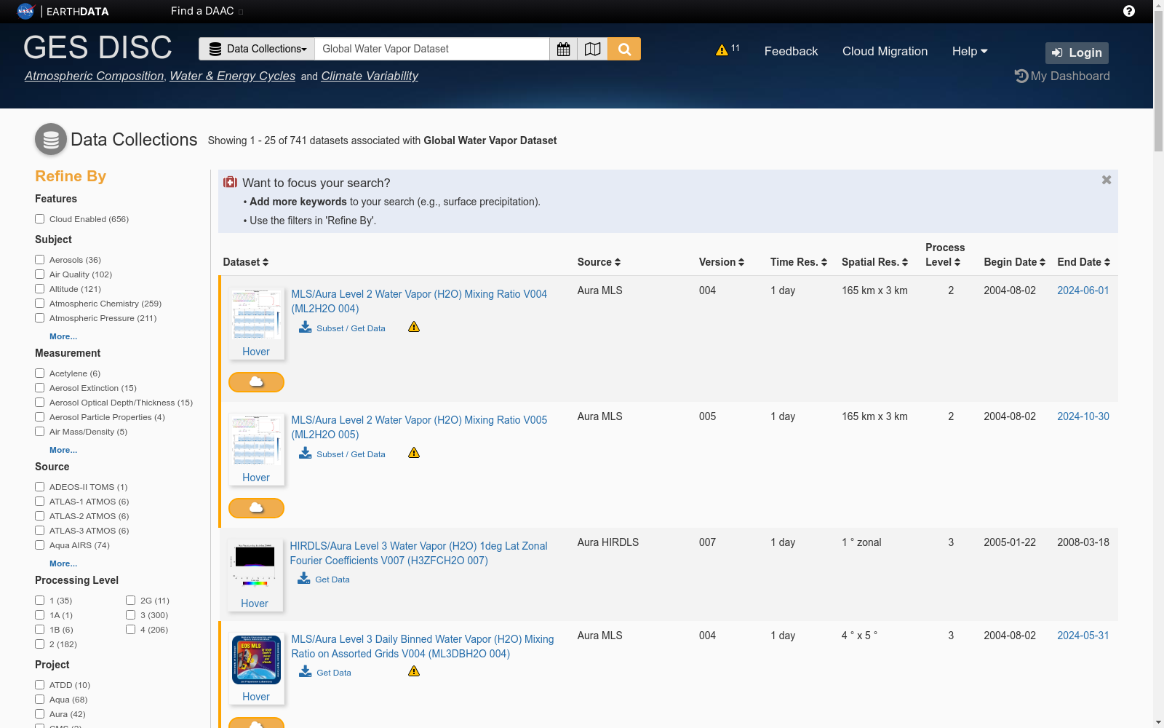Image resolution: width=1164 pixels, height=728 pixels.
Task: Open the spatial map search icon
Action: coord(593,49)
